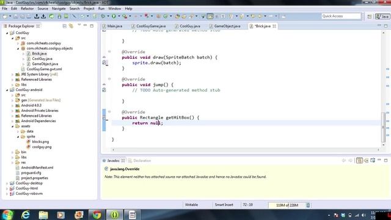Click the Debug bug icon
391x220 pixels.
coord(103,16)
